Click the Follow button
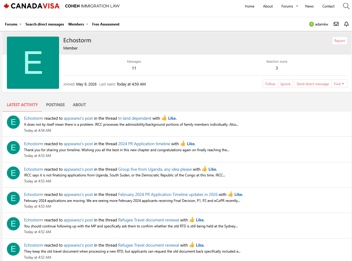Viewport: 352px width, 261px height. pos(270,84)
